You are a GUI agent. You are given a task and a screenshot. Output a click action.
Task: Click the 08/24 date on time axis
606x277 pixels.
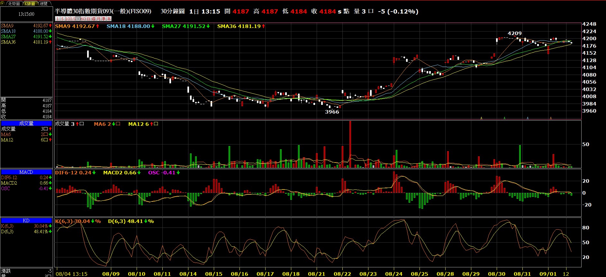[394, 274]
